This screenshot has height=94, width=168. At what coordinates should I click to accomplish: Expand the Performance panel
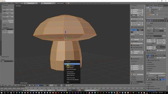151,64
